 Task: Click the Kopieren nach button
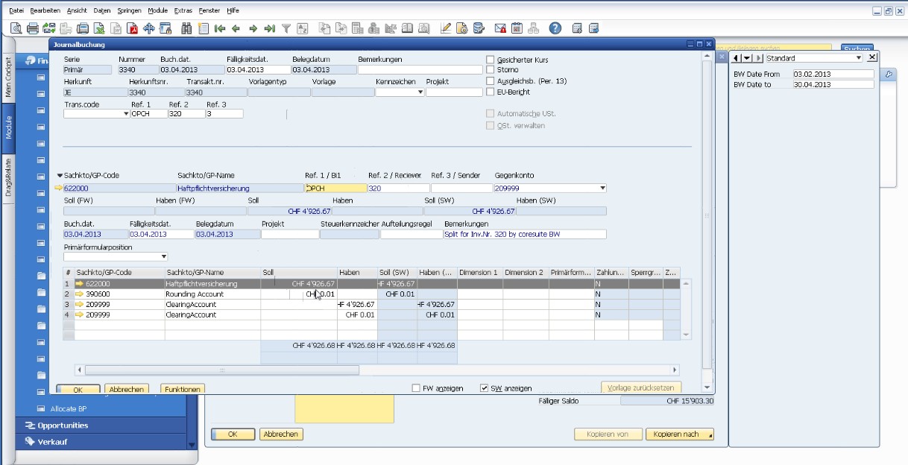point(679,434)
